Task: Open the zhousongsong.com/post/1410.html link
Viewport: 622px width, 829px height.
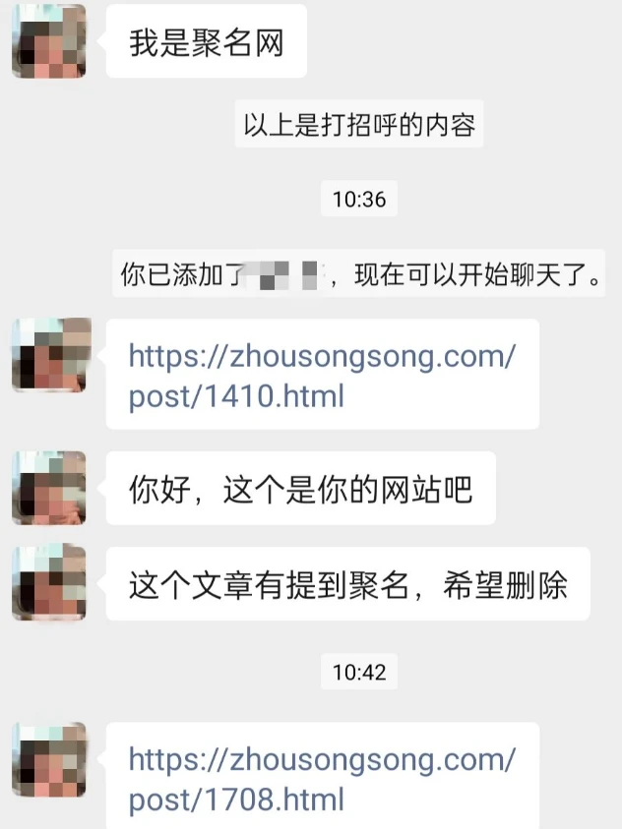Action: 322,376
